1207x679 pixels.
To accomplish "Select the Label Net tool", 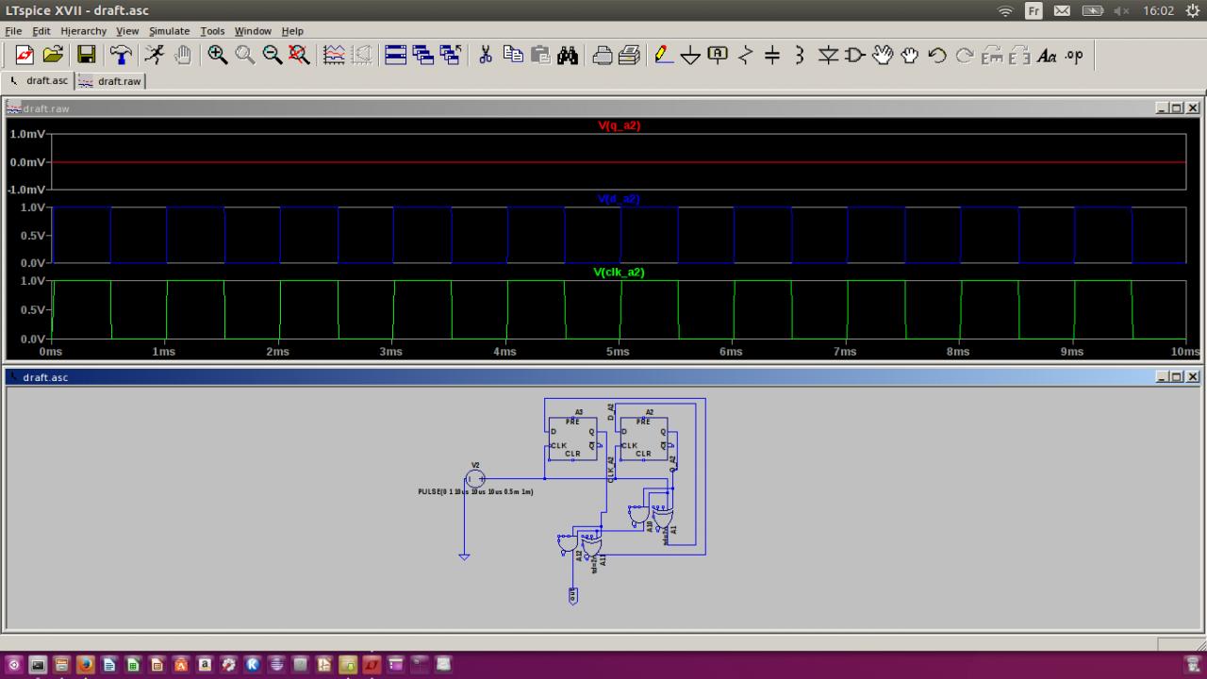I will [x=718, y=56].
